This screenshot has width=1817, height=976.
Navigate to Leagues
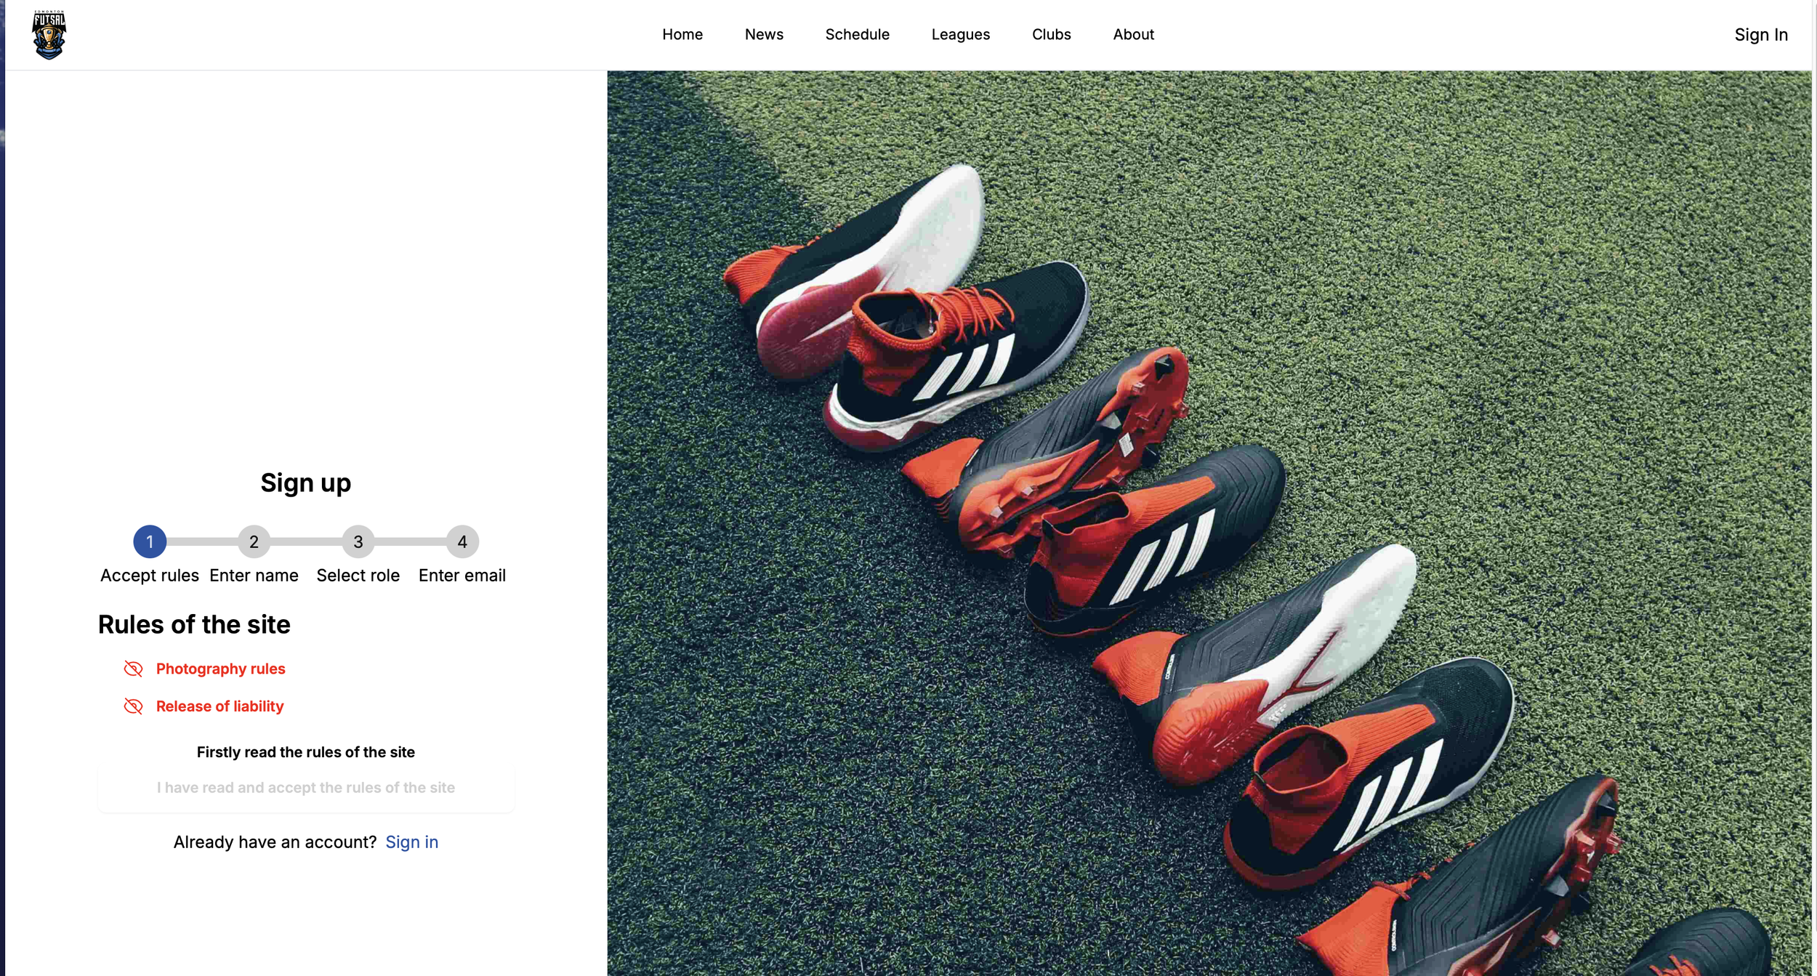tap(960, 34)
